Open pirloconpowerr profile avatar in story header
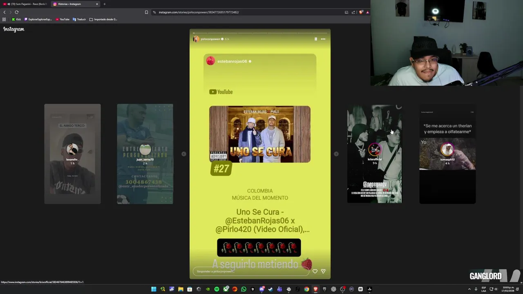This screenshot has height=294, width=523. (x=196, y=39)
